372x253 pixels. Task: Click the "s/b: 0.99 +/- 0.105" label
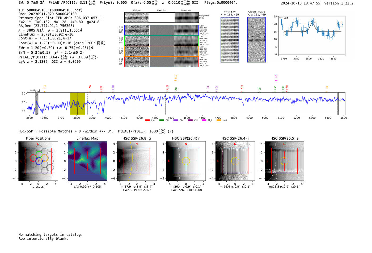click(x=87, y=187)
